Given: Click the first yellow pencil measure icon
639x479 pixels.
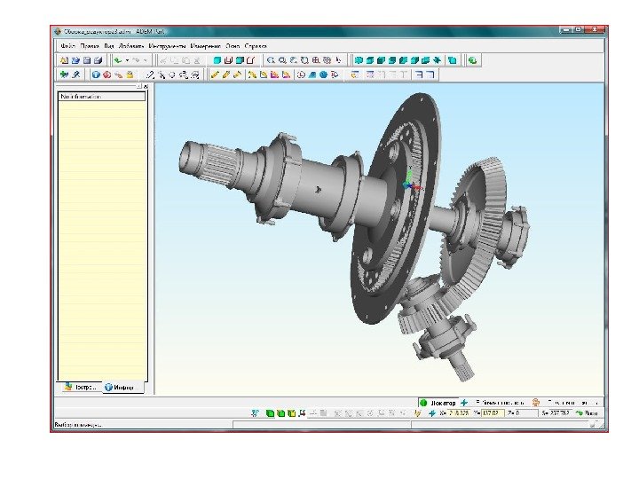Looking at the screenshot, I should pos(215,75).
